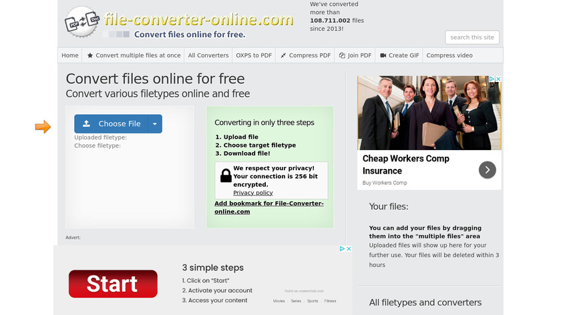This screenshot has height=315, width=561.
Task: Open the Create GIF tool
Action: tap(399, 55)
